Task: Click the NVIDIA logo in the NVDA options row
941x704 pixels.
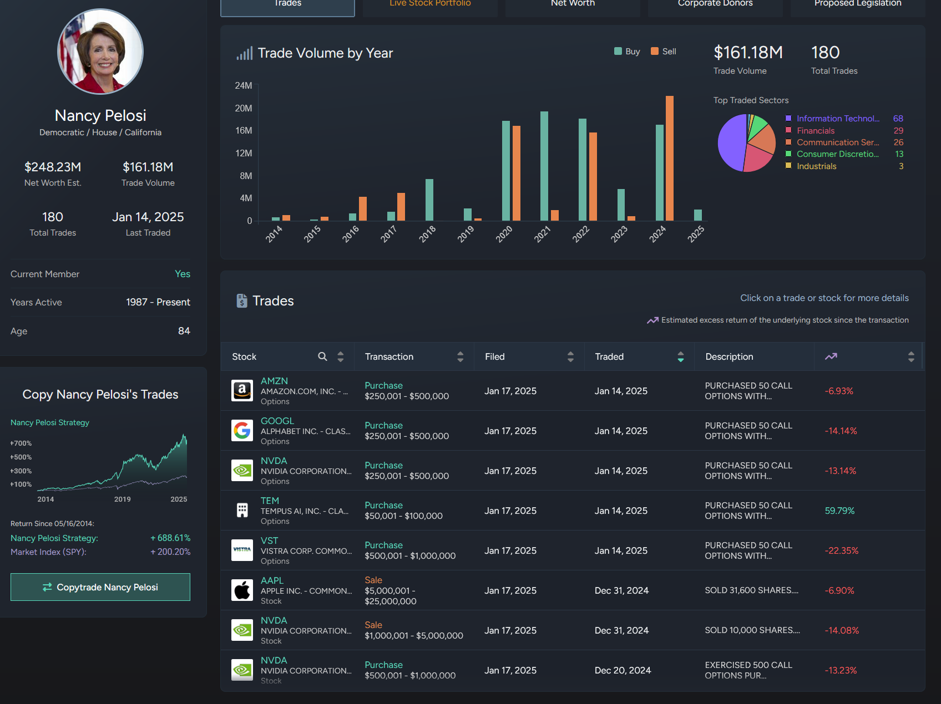Action: [242, 471]
